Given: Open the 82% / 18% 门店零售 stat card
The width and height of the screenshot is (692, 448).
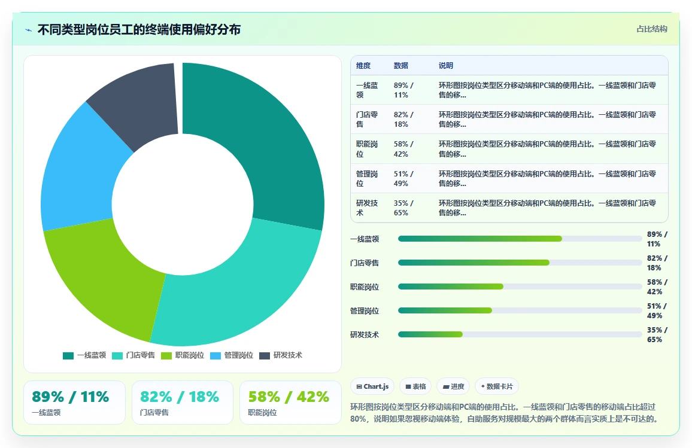Looking at the screenshot, I should pos(182,403).
